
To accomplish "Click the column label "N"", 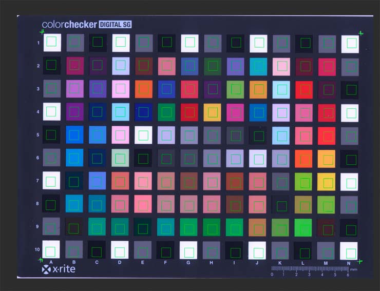I will click(x=349, y=263).
